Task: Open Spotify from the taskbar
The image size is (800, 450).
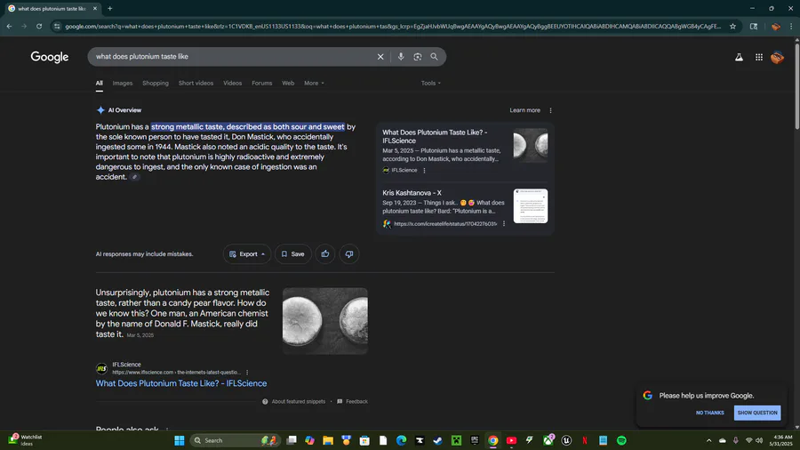Action: [621, 440]
